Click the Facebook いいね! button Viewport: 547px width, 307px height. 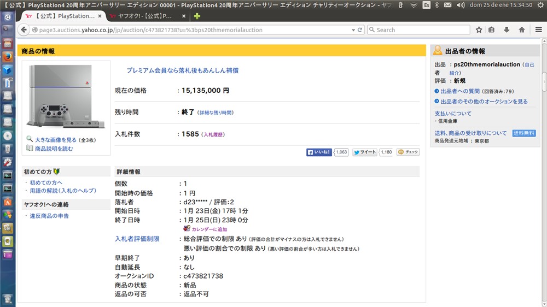[x=319, y=152]
